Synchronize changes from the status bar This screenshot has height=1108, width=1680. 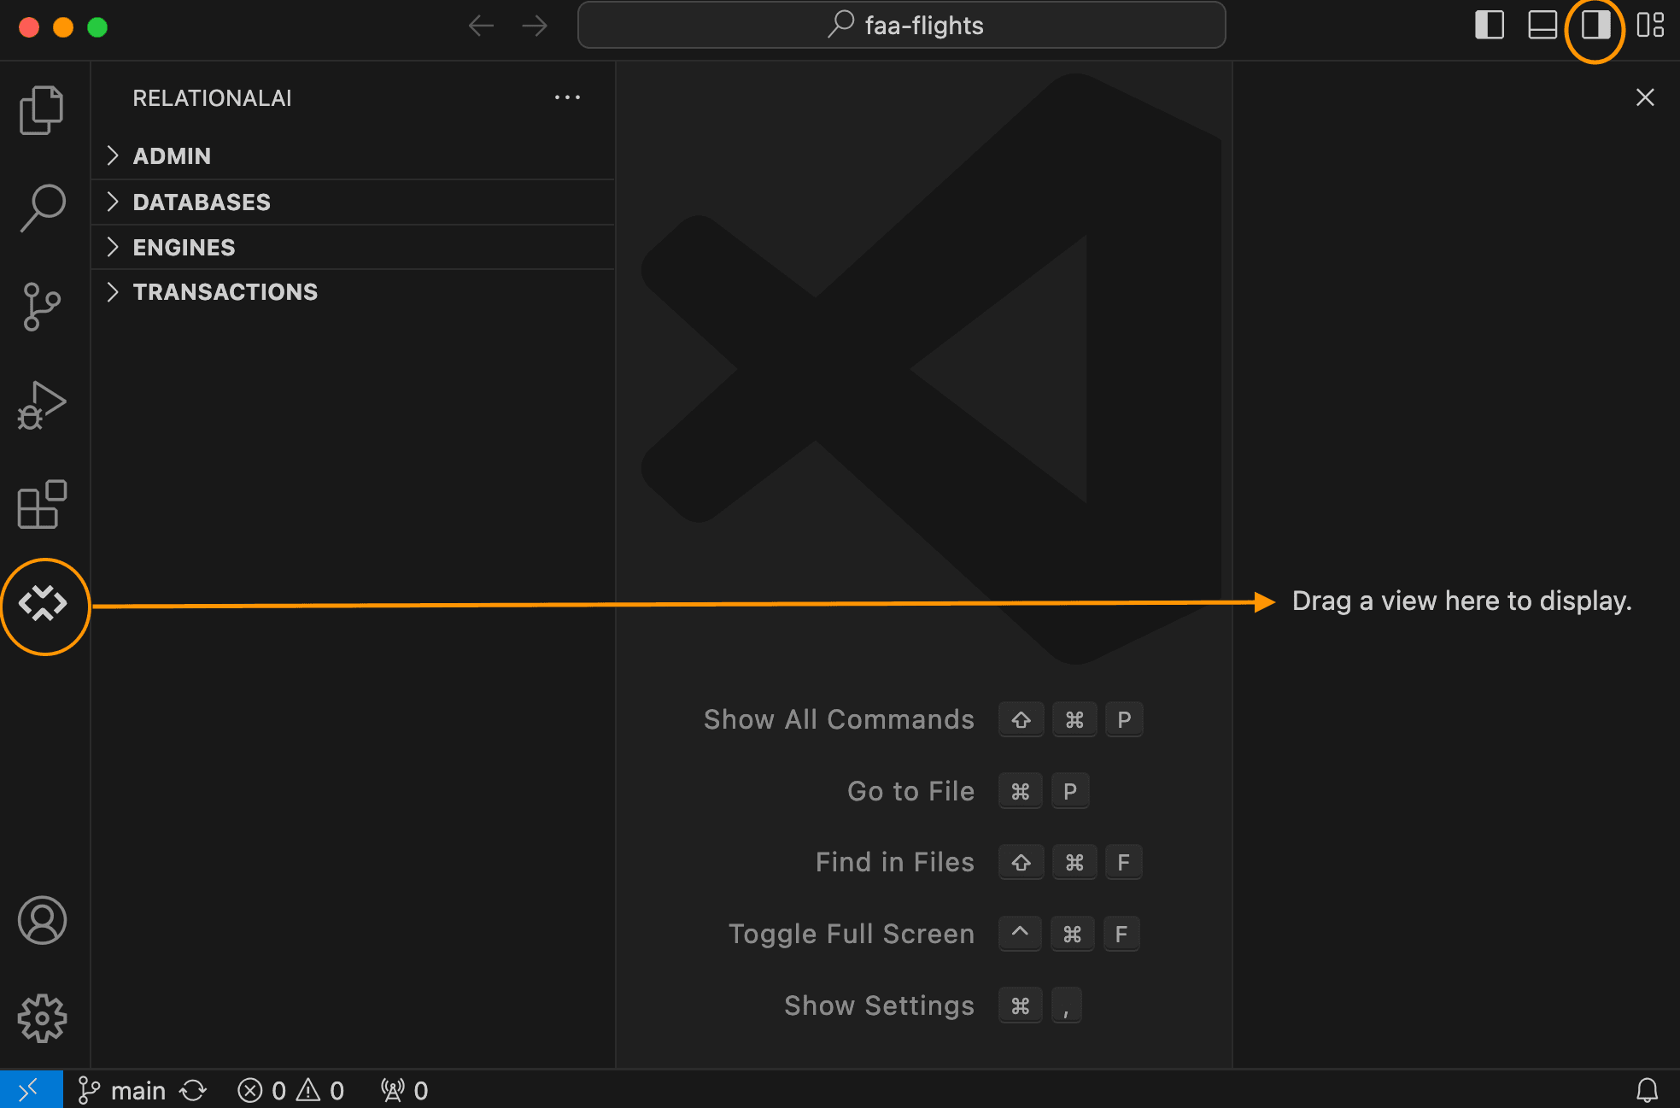pos(193,1090)
